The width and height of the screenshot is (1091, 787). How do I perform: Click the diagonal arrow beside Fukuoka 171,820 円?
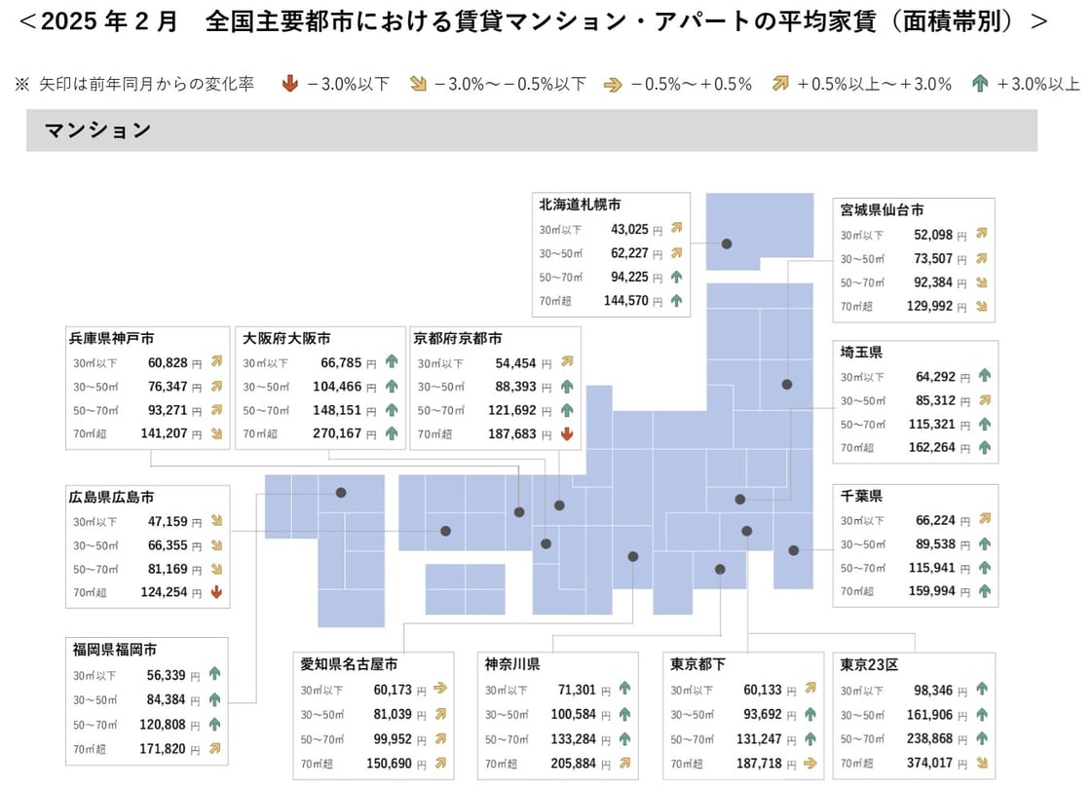[214, 748]
